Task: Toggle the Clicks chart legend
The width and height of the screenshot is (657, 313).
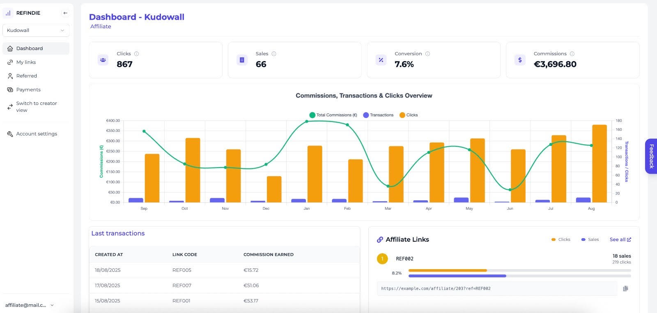Action: [x=409, y=115]
